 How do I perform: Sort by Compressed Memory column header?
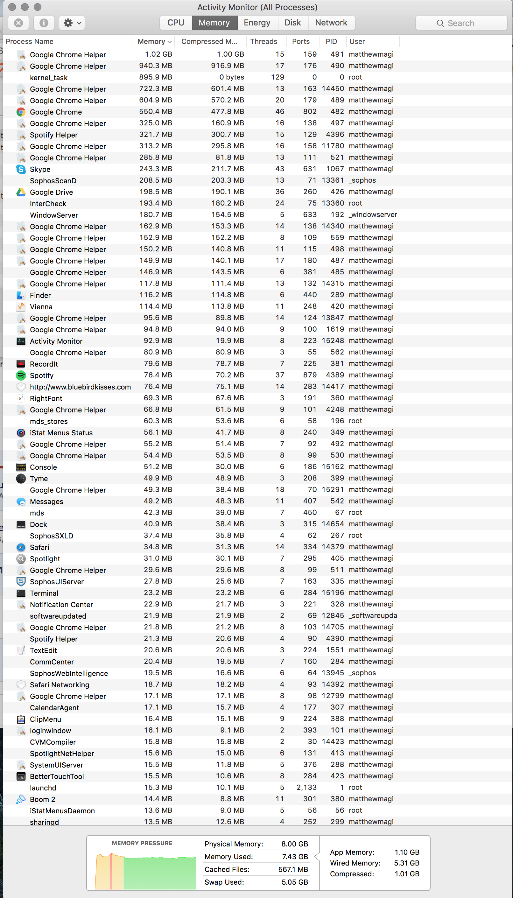coord(210,42)
